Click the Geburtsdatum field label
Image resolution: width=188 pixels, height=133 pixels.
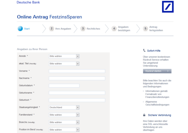coord(26,85)
